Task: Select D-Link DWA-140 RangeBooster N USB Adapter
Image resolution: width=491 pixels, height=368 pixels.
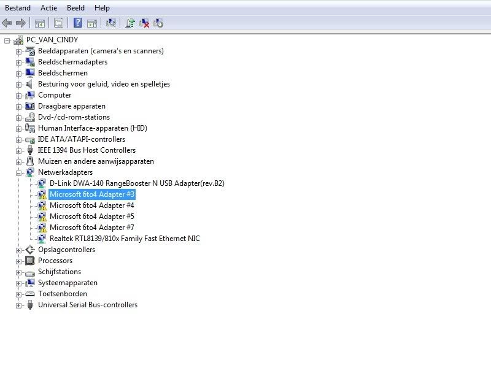Action: pos(137,183)
